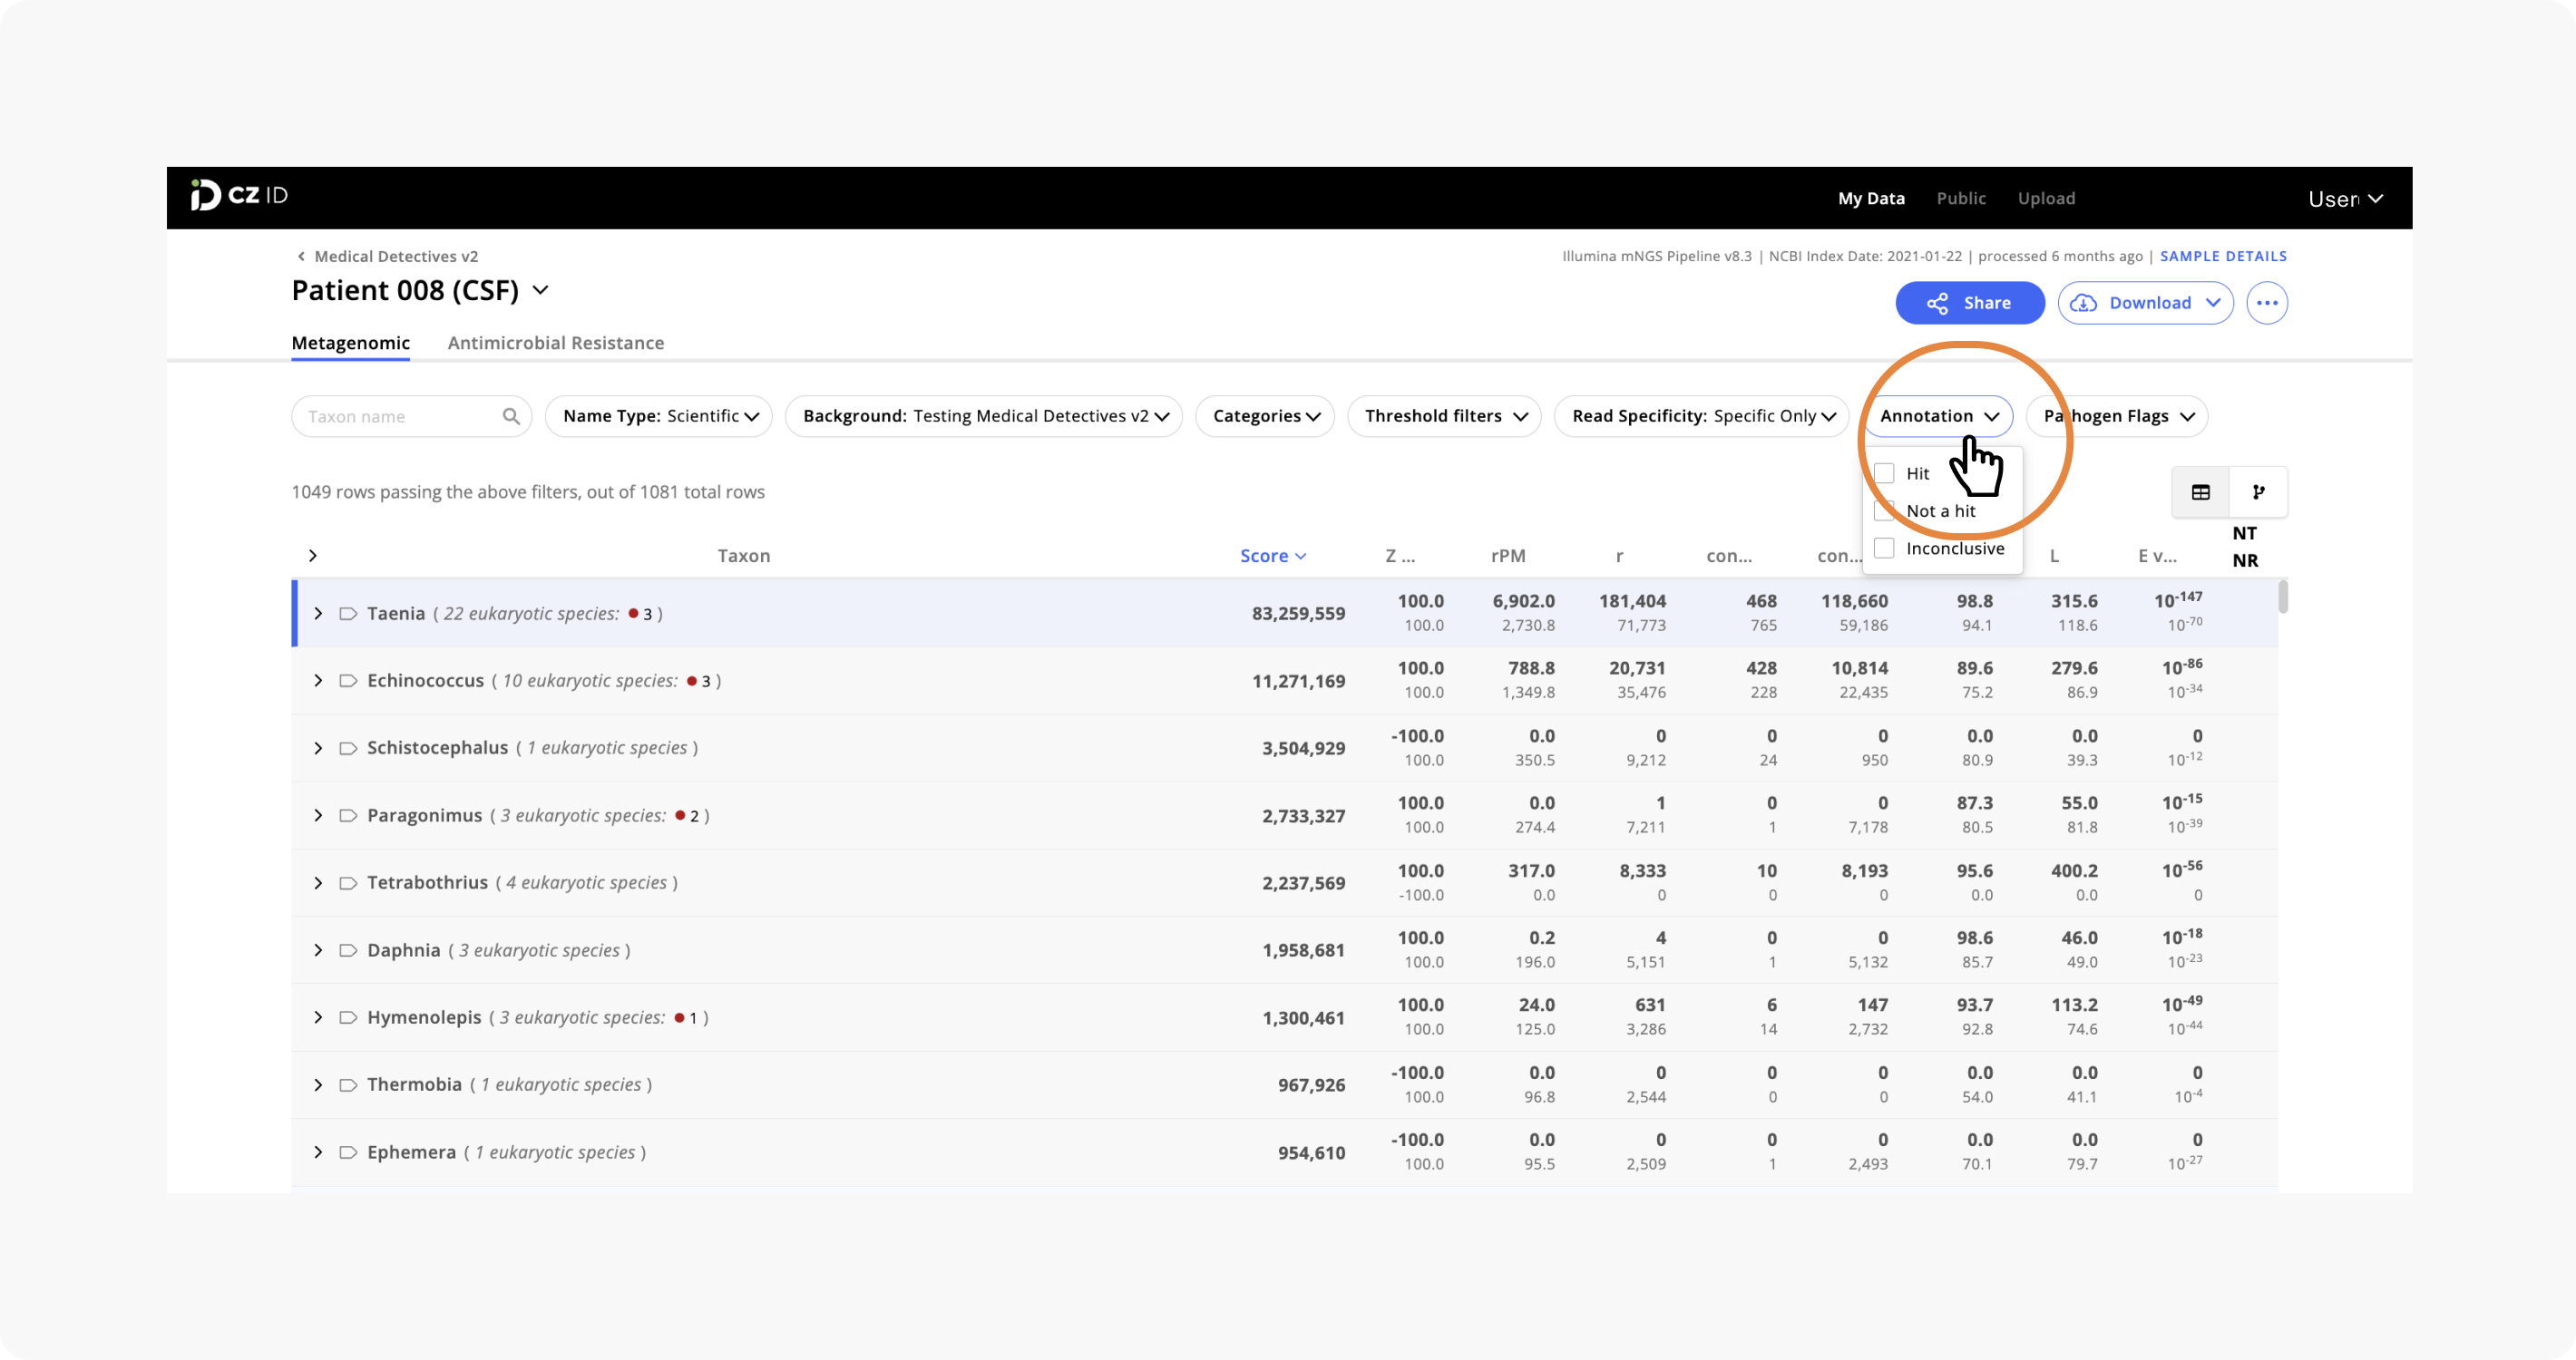
Task: Check the Not a hit checkbox
Action: pos(1884,510)
